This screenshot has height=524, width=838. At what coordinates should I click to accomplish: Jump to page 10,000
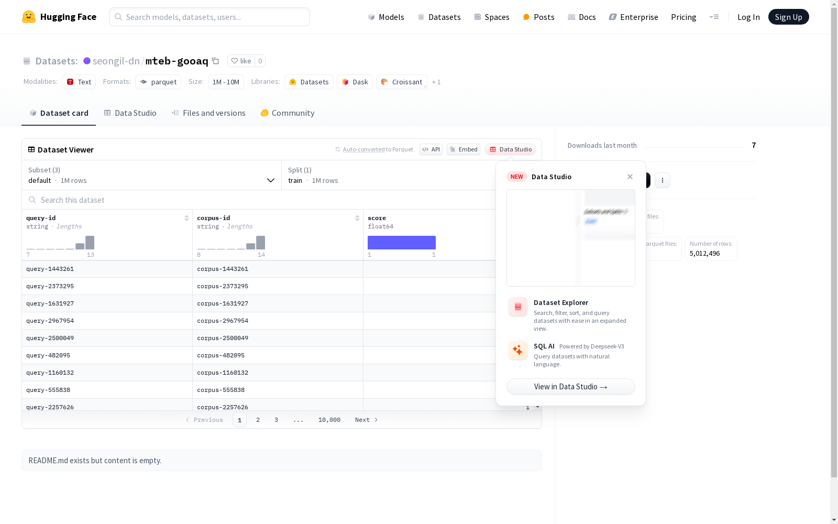[x=329, y=420]
